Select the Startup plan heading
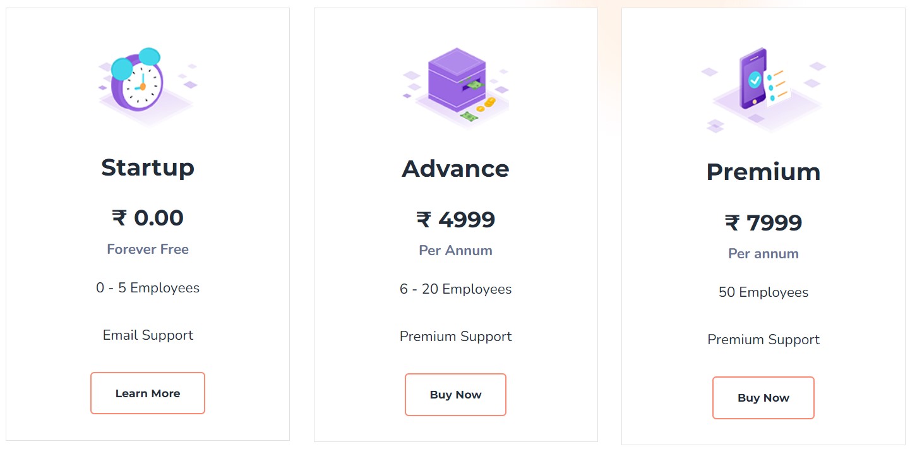910x449 pixels. [x=148, y=167]
